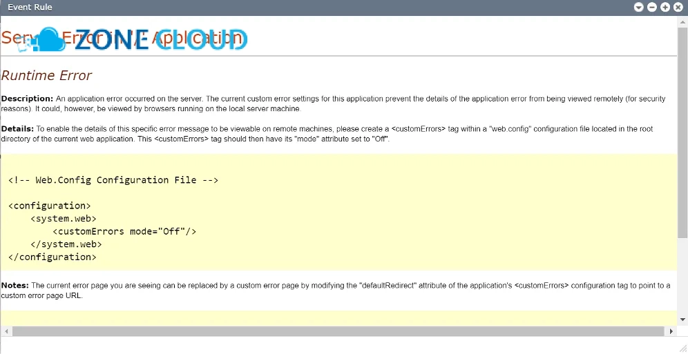
Task: Minimize the Event Rule window via minus icon
Action: (x=652, y=8)
